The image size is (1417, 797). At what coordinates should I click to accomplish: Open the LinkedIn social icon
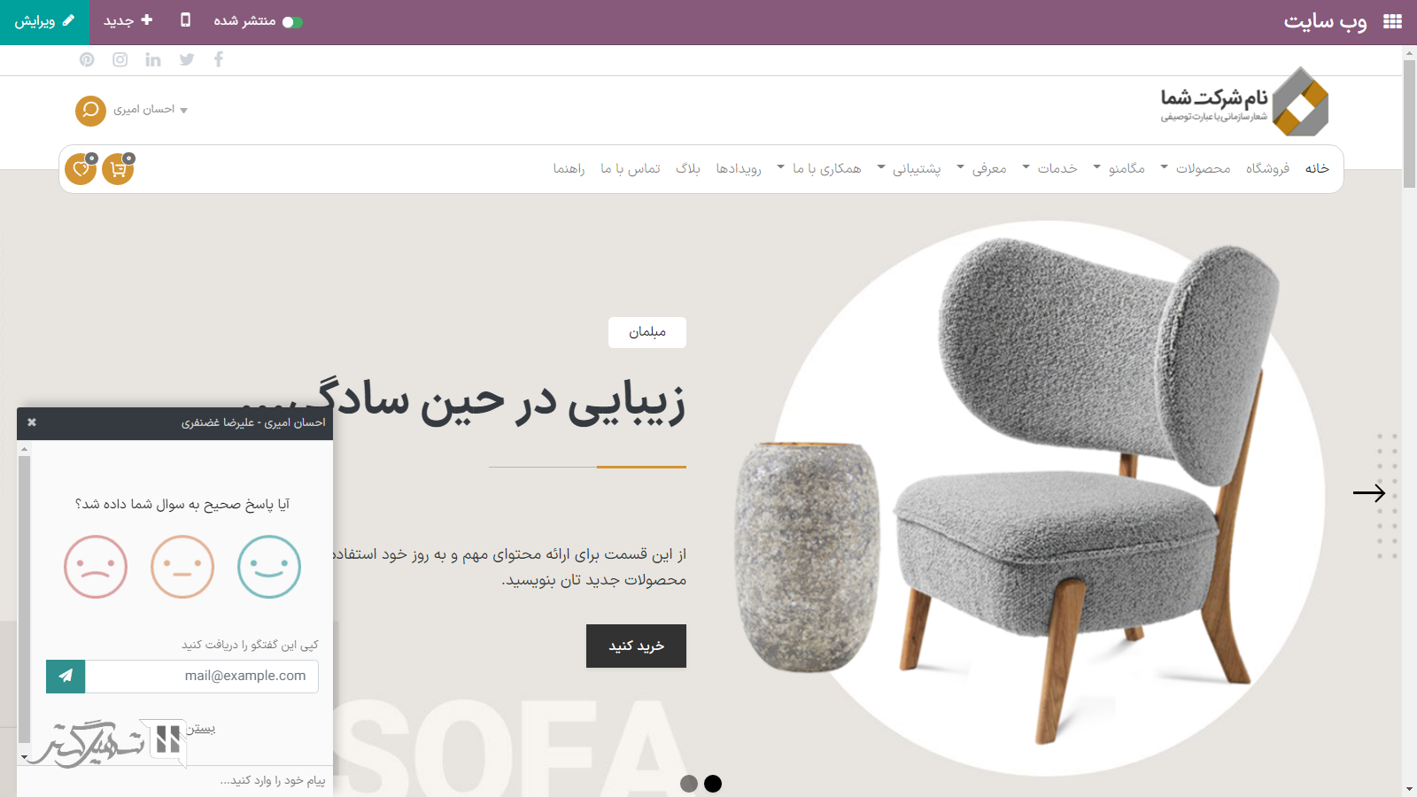153,59
